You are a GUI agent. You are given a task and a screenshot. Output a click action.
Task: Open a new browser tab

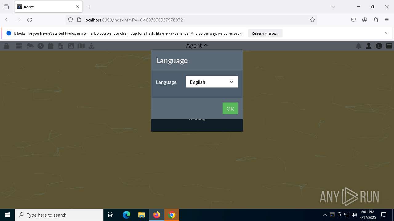coord(89,7)
